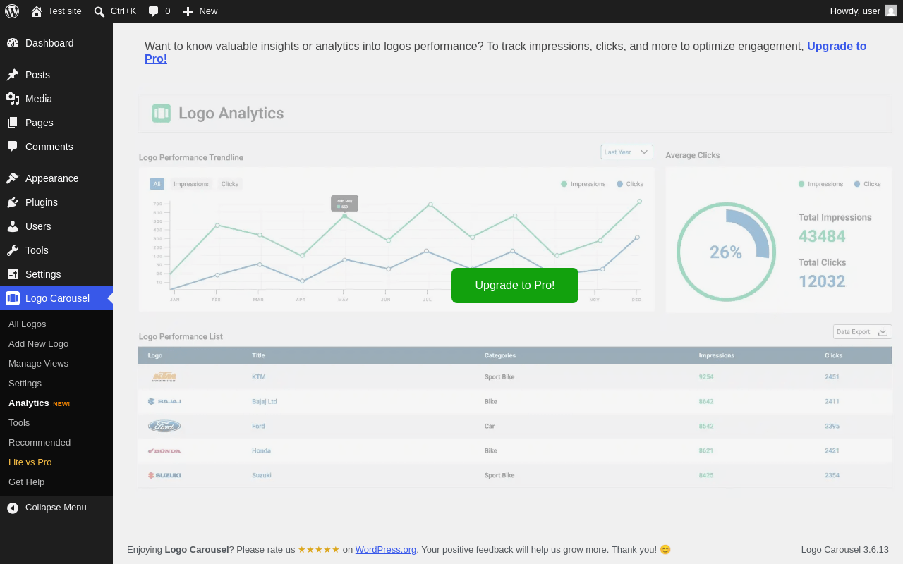903x564 pixels.
Task: Click the Users person icon
Action: [13, 226]
